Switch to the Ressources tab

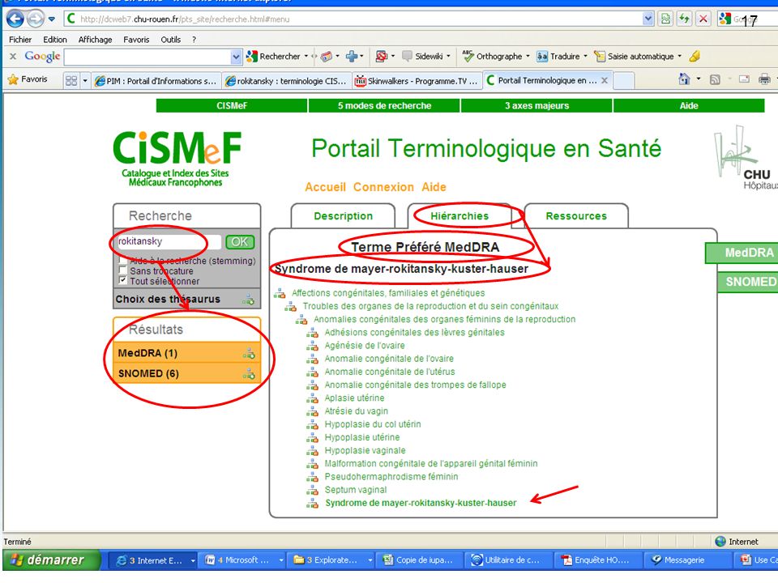click(576, 216)
